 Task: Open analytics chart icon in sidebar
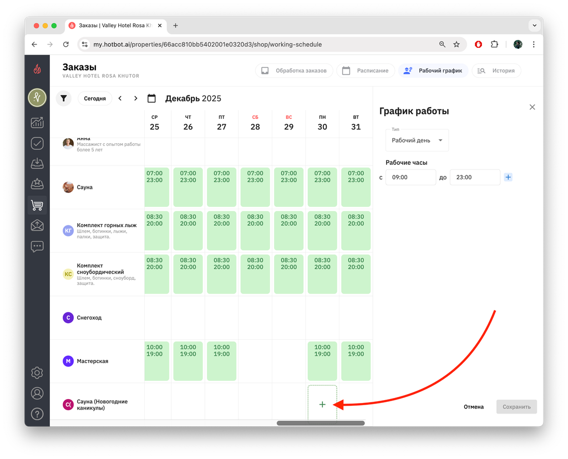37,123
